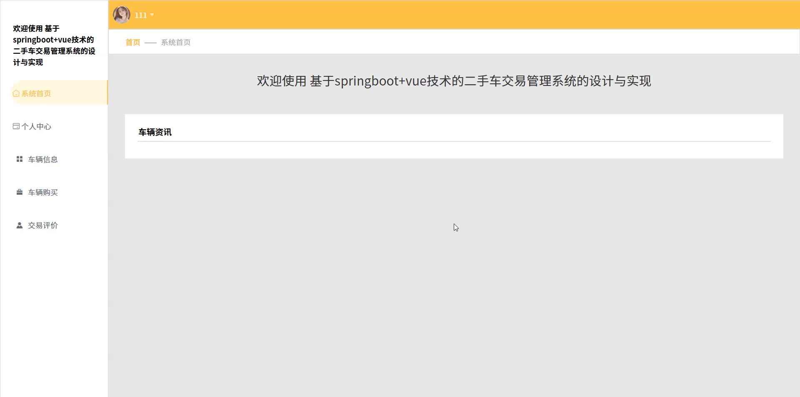
Task: Click the 车辆资讯 section heading
Action: 155,132
